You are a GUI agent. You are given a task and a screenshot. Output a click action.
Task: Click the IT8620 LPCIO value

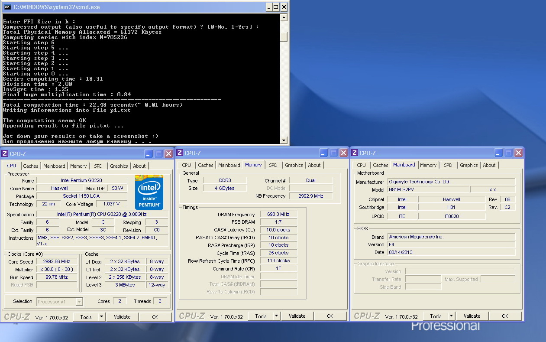(452, 216)
